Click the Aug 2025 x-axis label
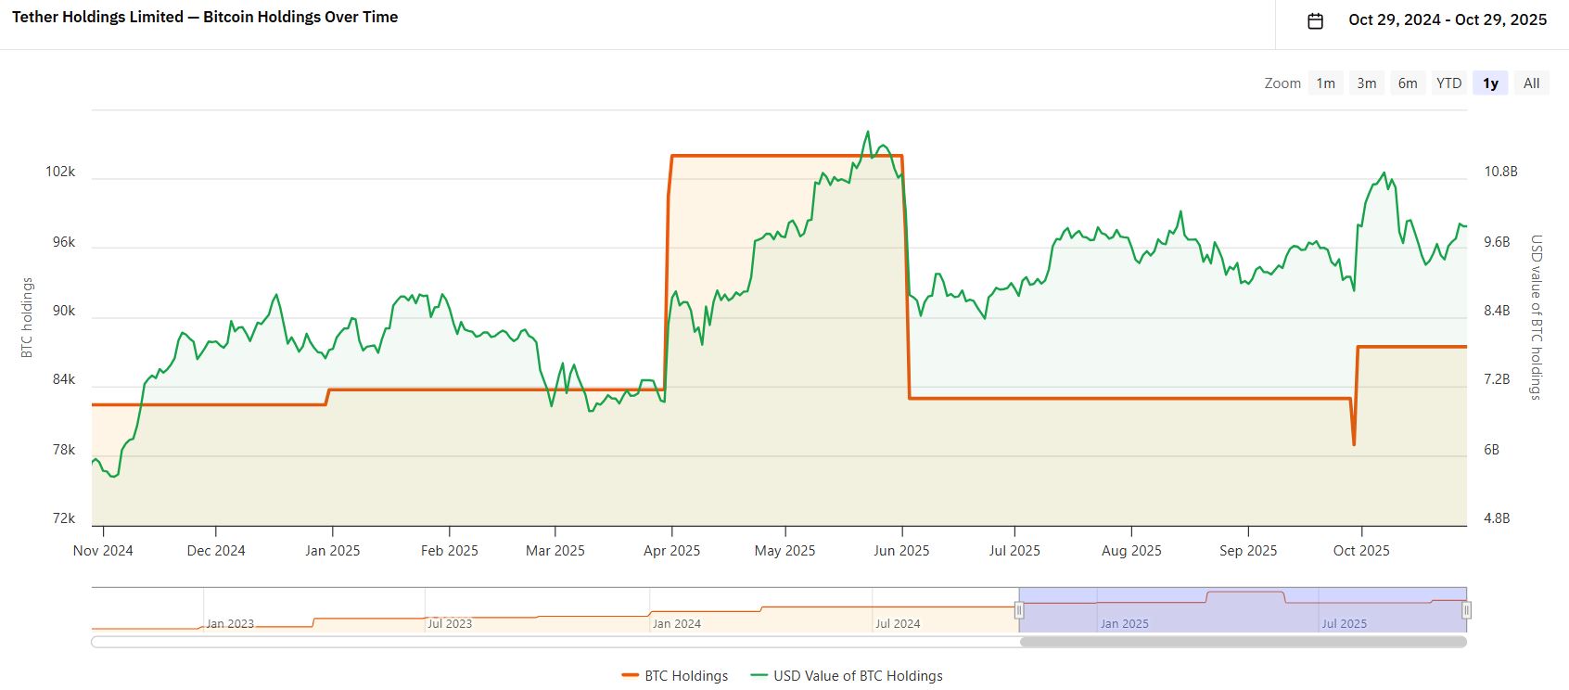 click(x=1131, y=551)
